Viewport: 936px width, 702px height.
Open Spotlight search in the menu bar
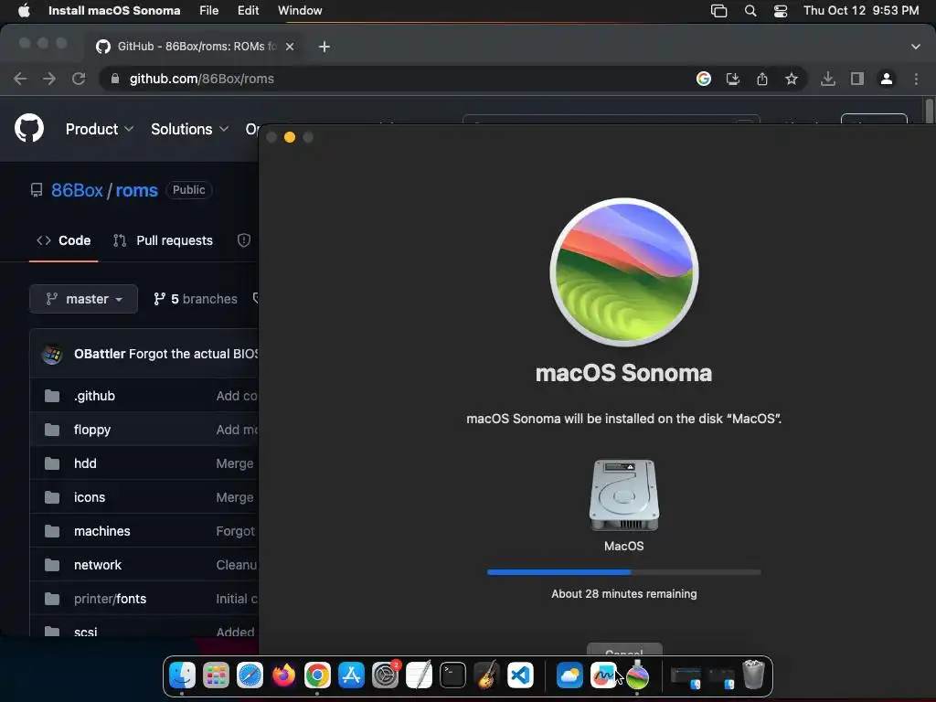[750, 11]
